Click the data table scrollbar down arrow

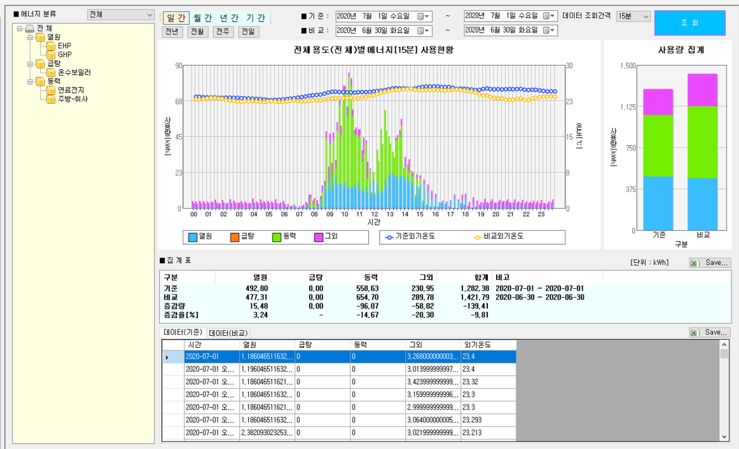724,436
